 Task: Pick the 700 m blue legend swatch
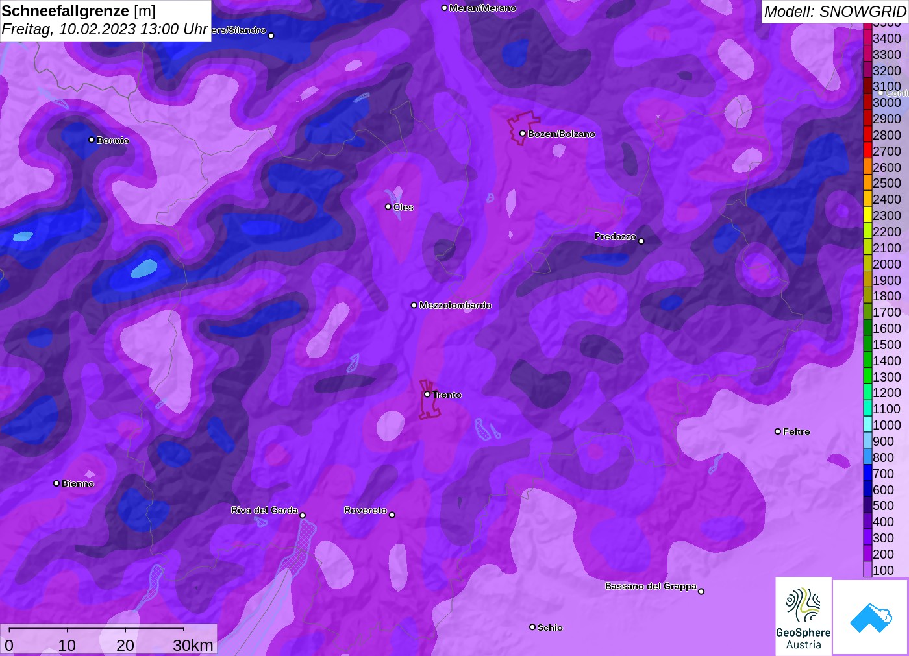click(x=867, y=474)
